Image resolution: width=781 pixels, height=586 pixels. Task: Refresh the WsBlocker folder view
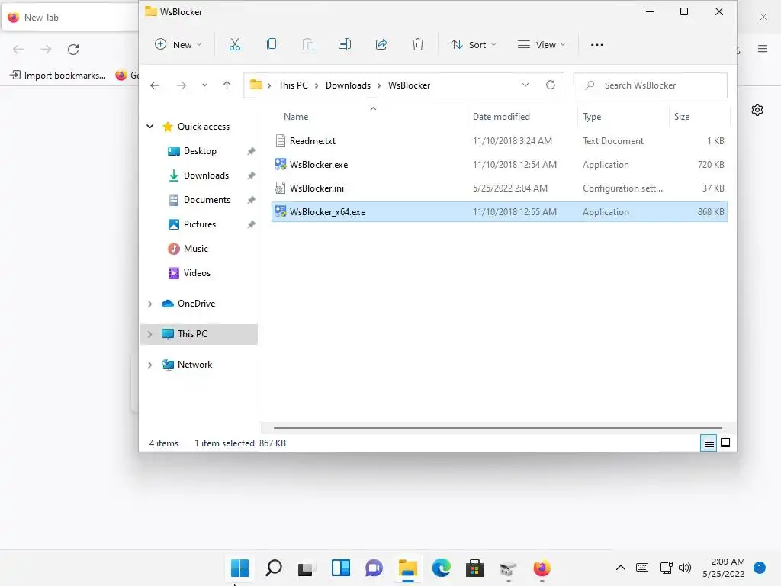click(551, 85)
